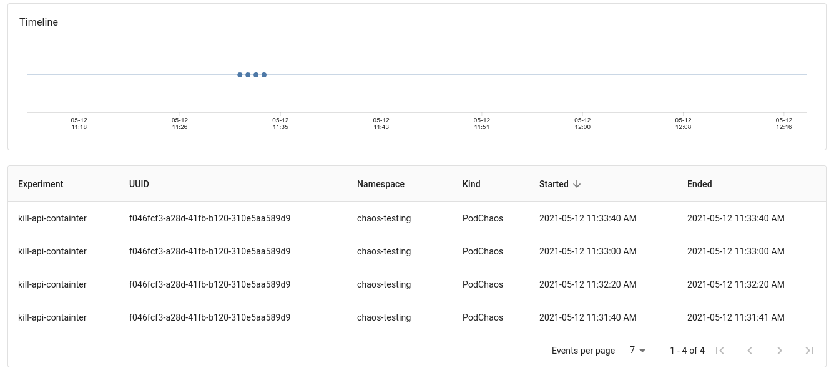
Task: Go to the next page
Action: coord(780,351)
